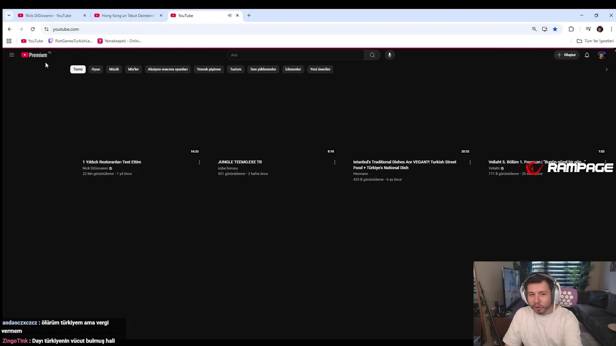This screenshot has width=616, height=346.
Task: Select the 'Oyun' filter chip
Action: point(96,69)
